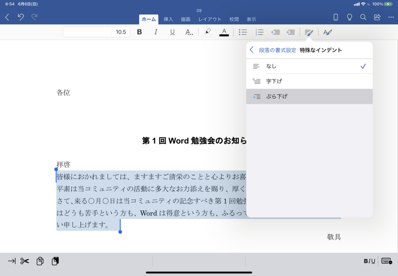398x276 pixels.
Task: Switch to the ホーム tab
Action: (149, 19)
